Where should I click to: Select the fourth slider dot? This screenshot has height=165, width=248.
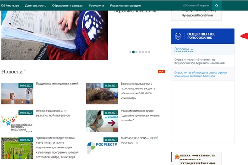point(140,52)
